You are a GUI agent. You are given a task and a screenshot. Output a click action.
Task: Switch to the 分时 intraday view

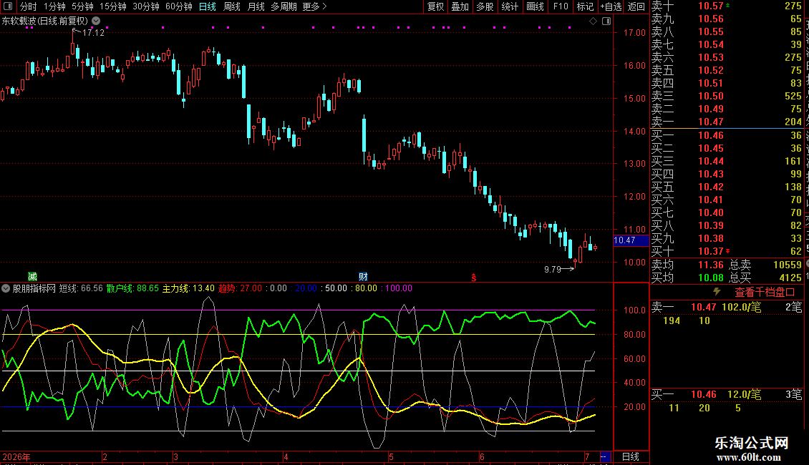point(29,6)
